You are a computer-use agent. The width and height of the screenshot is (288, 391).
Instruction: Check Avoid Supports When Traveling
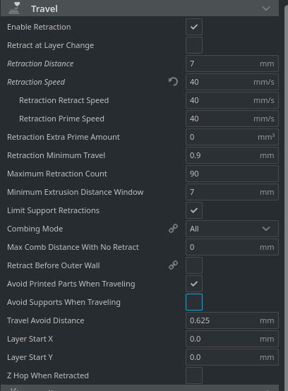pos(194,302)
